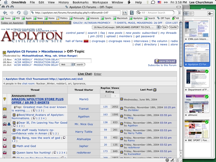Click the Subscribe to this Forum link
The height and width of the screenshot is (162, 216).
[162, 65]
